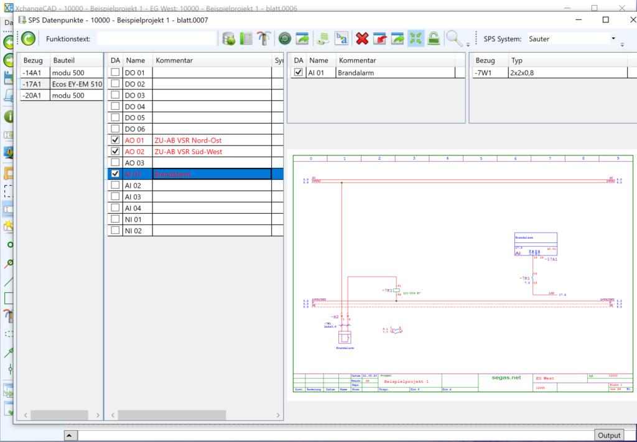Uncheck the AO 01 checkbox
This screenshot has width=637, height=442.
coord(115,140)
